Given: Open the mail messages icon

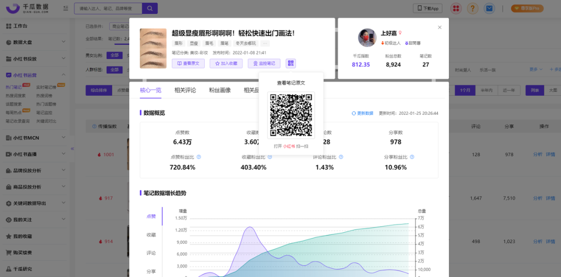Looking at the screenshot, I should click(x=489, y=8).
